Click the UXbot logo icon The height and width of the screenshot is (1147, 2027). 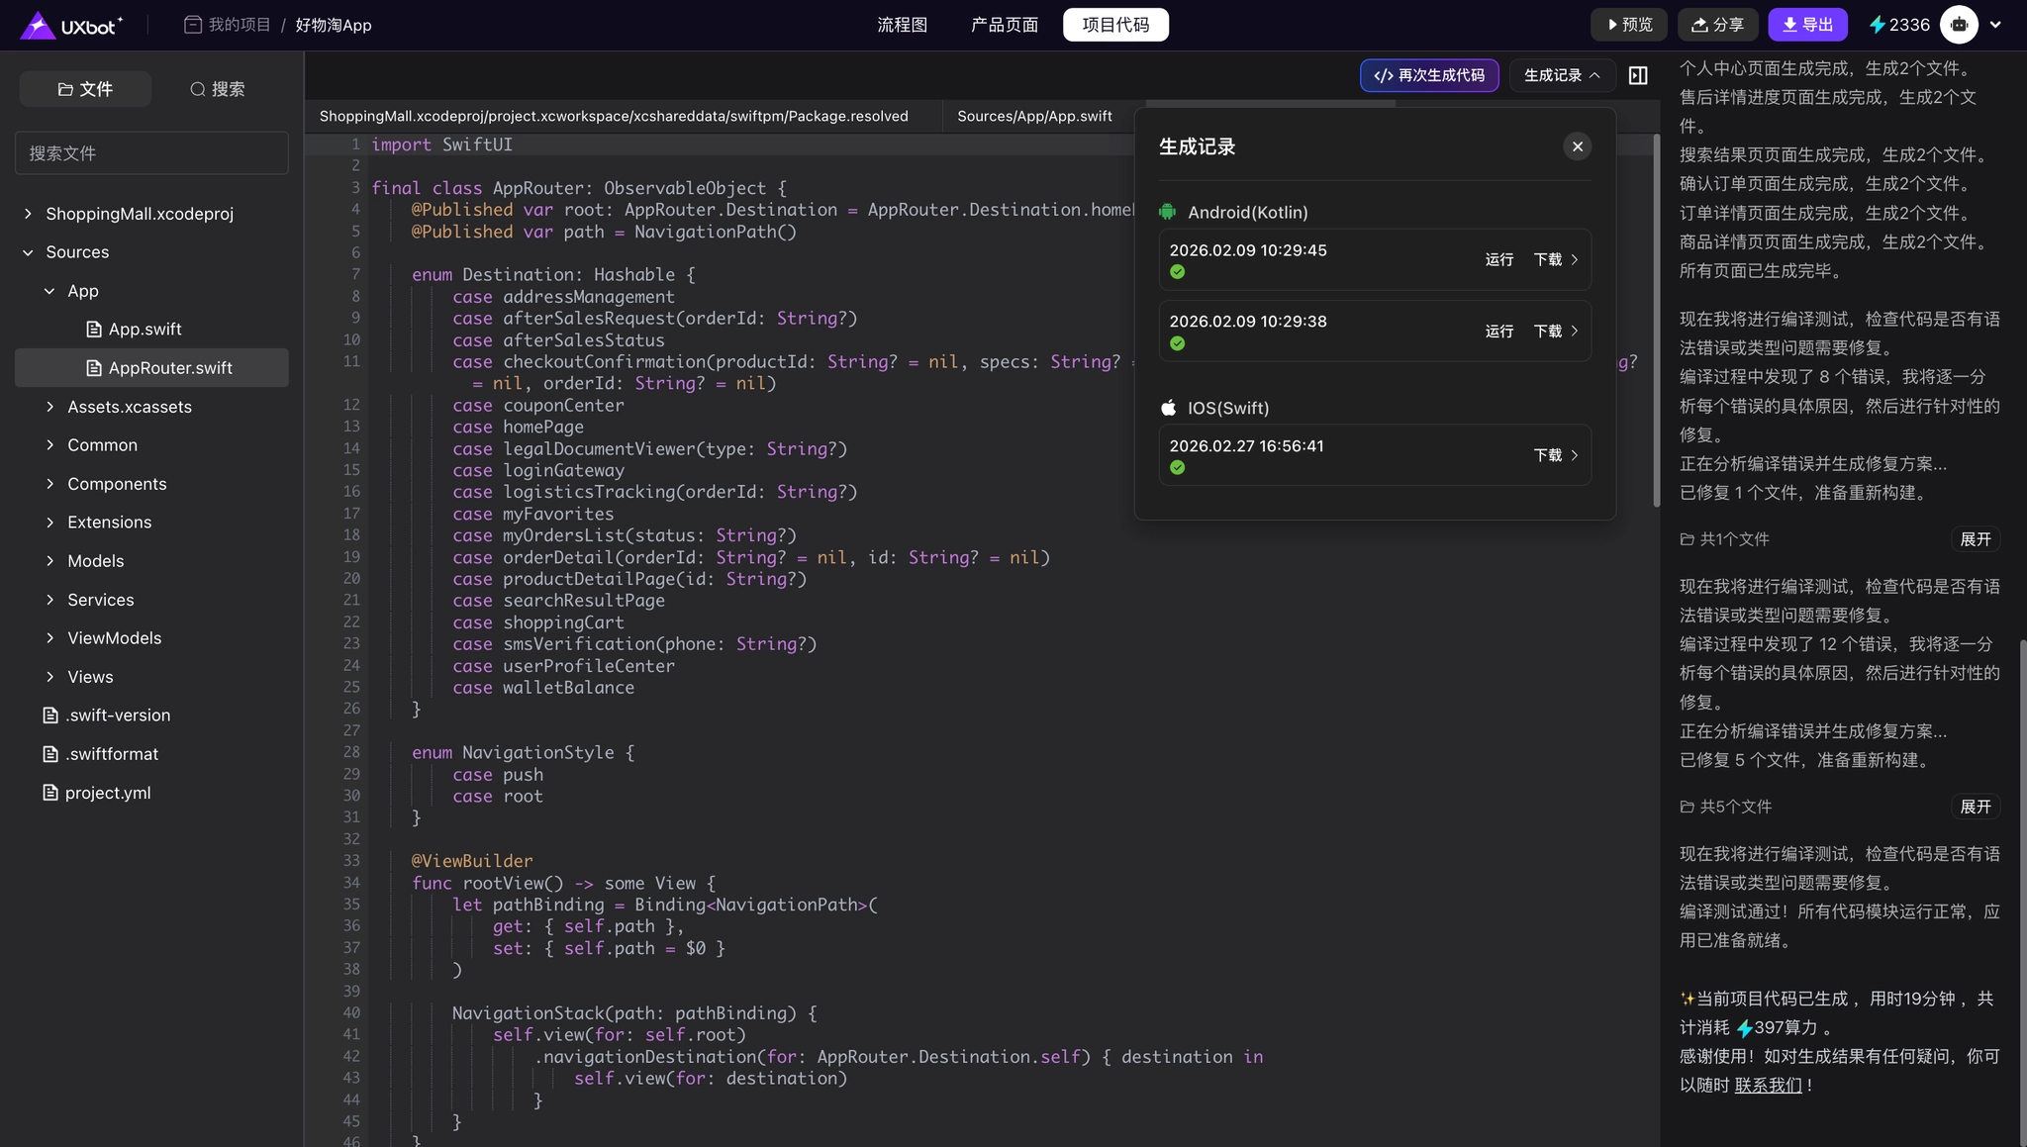(x=38, y=25)
